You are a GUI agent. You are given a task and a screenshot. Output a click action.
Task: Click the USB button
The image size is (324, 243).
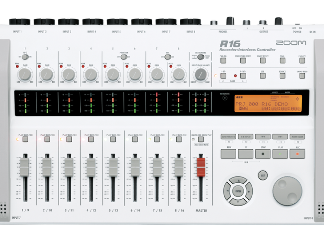262,76
